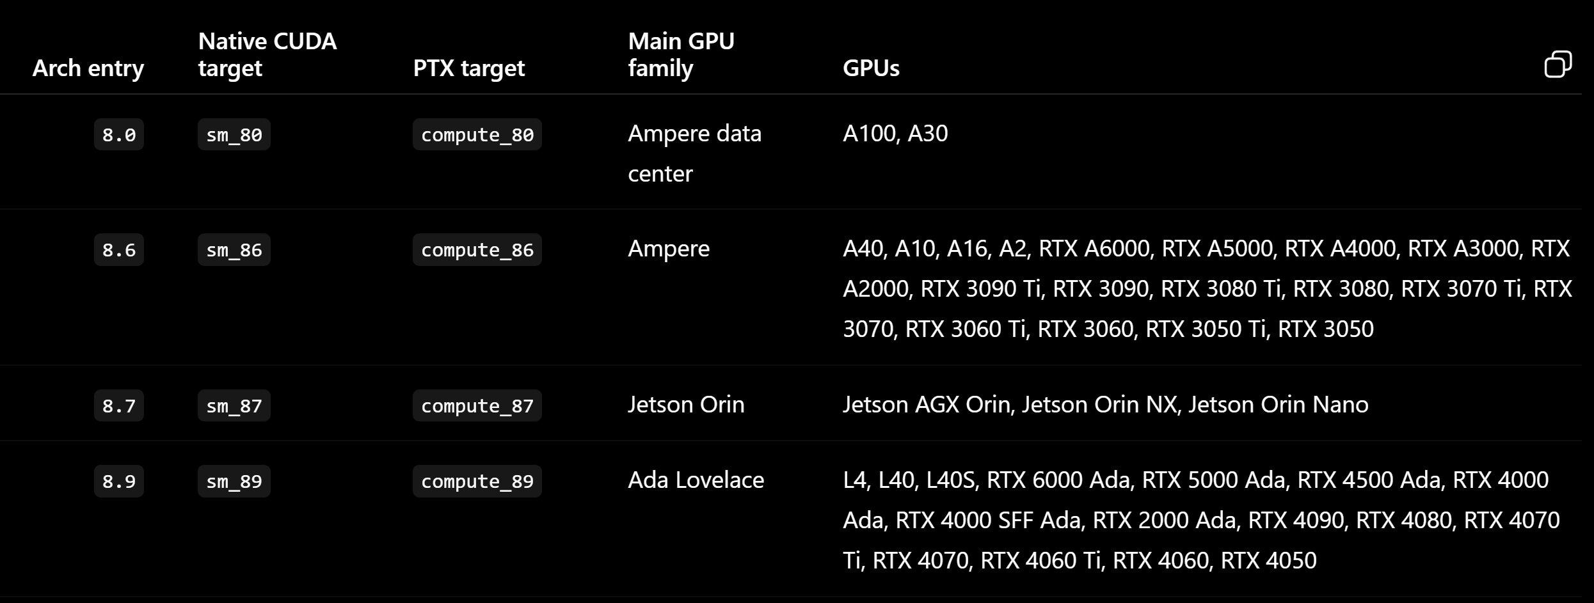1594x603 pixels.
Task: Click the compute_87 code label
Action: click(x=477, y=405)
